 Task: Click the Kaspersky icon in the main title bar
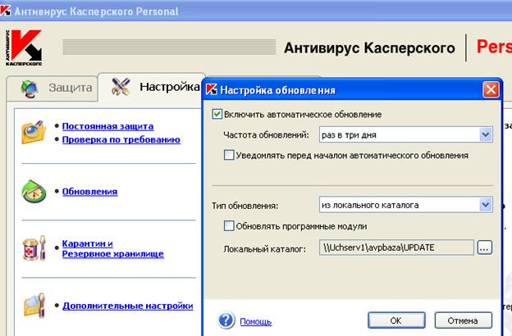point(5,11)
